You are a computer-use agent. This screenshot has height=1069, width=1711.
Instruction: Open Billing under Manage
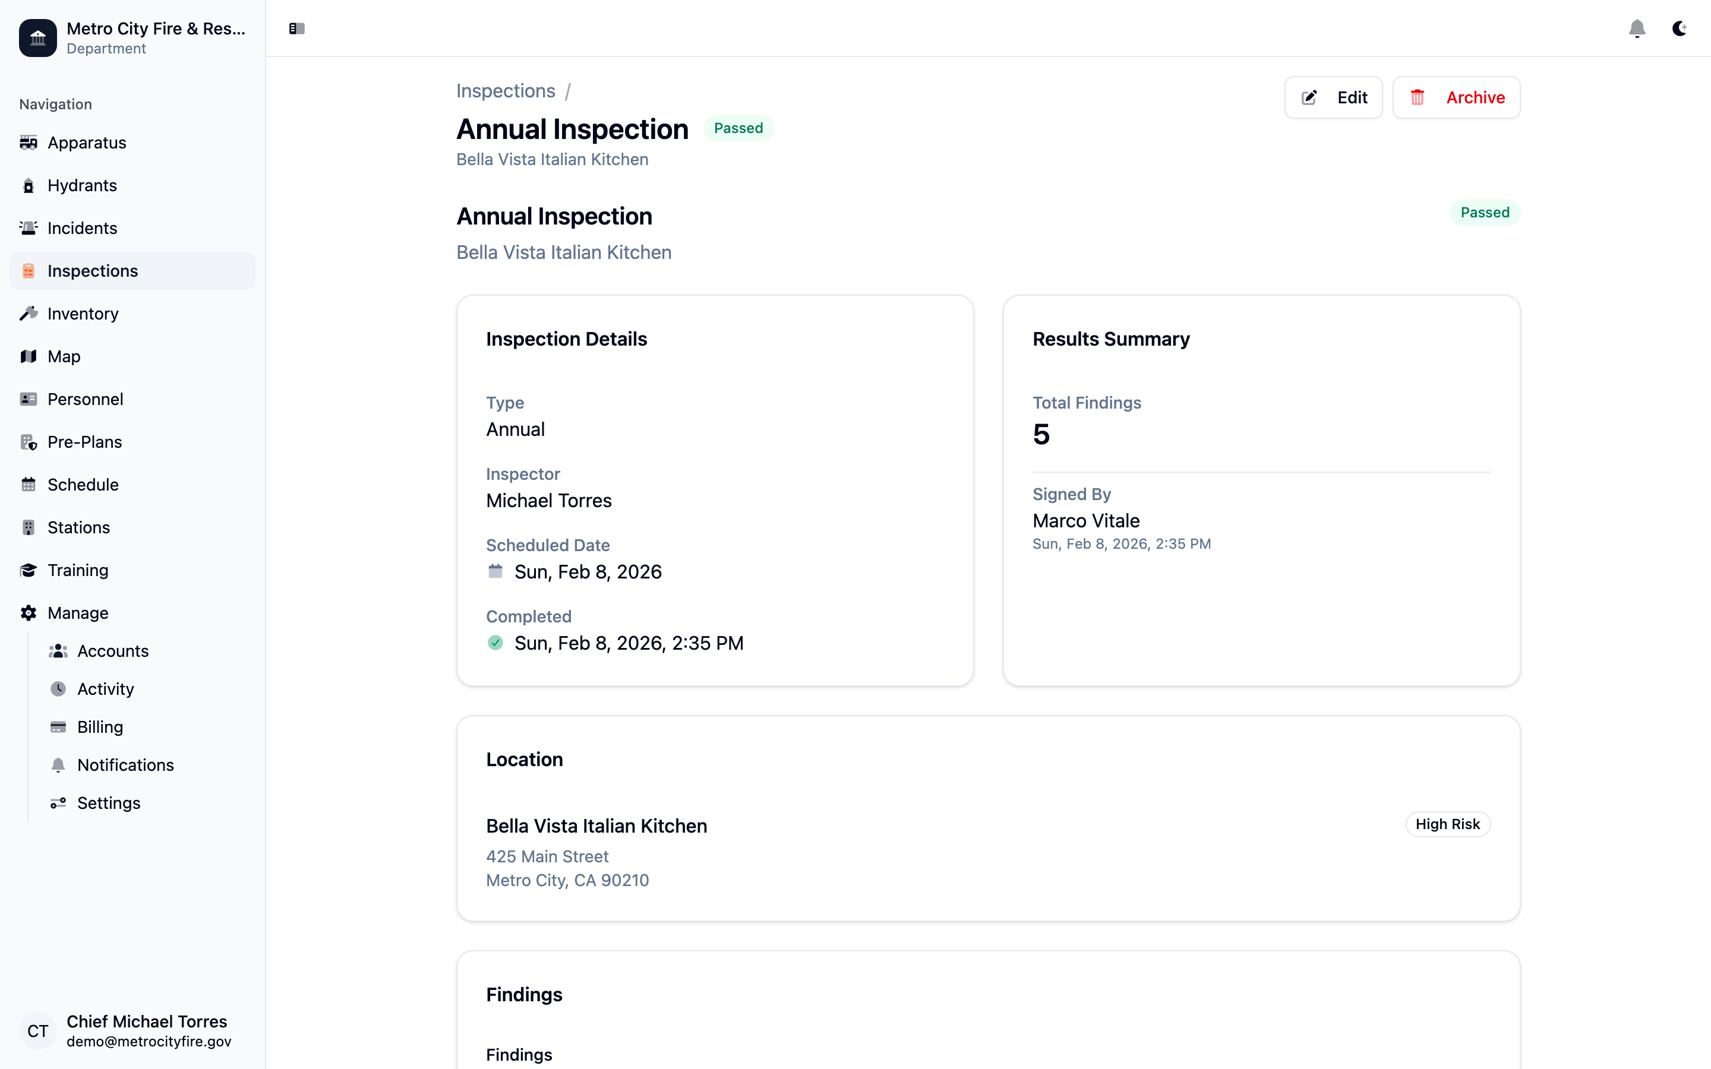tap(100, 727)
